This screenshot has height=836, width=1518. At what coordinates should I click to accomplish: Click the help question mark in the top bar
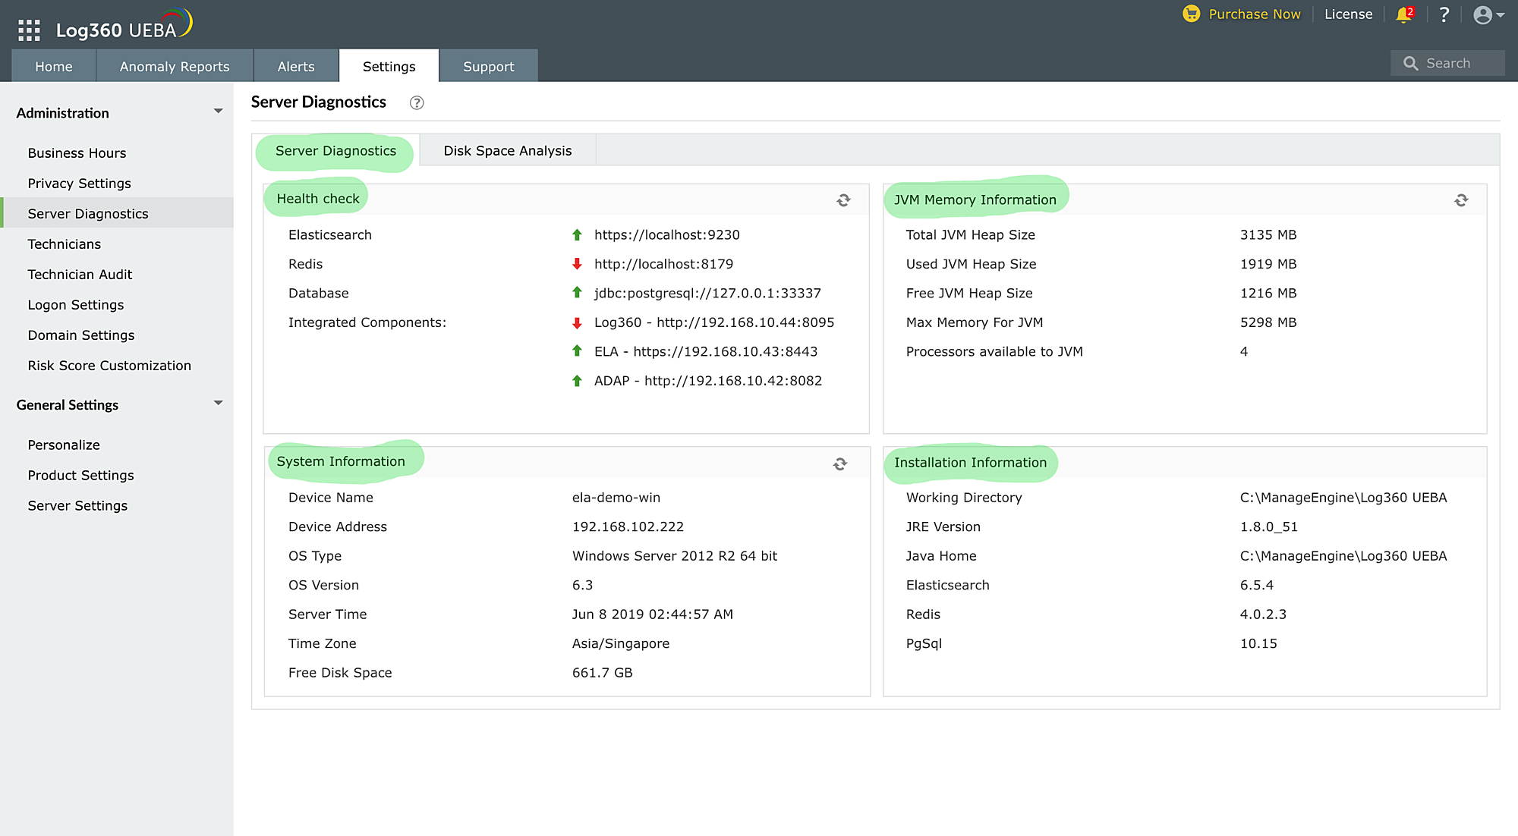[1444, 14]
